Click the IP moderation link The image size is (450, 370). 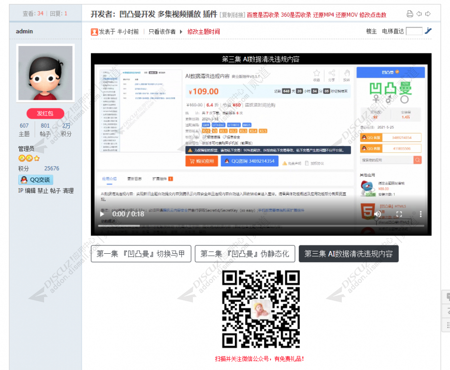pyautogui.click(x=20, y=190)
